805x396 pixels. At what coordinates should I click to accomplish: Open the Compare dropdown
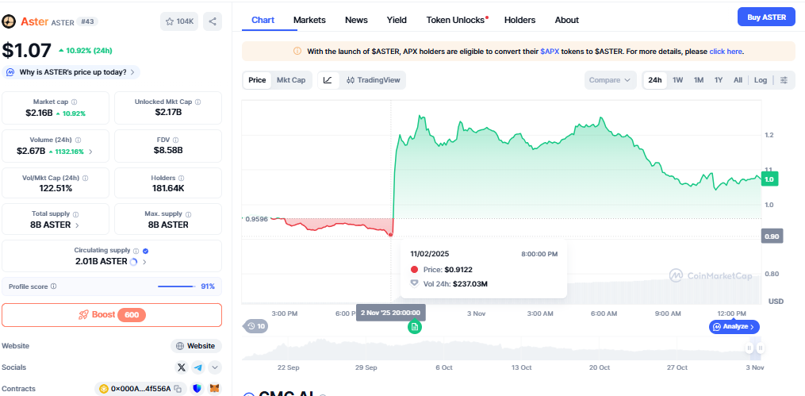tap(611, 80)
